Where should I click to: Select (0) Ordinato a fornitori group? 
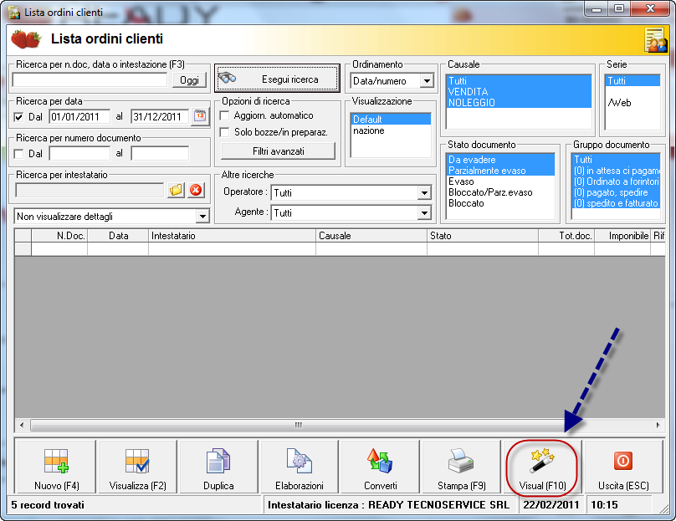616,181
